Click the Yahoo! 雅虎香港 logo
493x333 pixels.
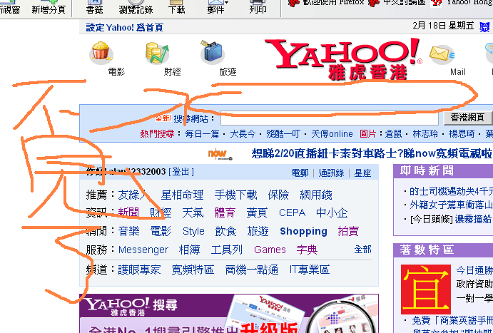click(x=343, y=58)
